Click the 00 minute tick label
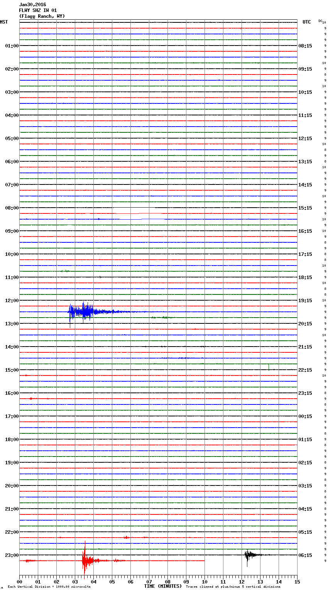The image size is (328, 592). point(19,582)
